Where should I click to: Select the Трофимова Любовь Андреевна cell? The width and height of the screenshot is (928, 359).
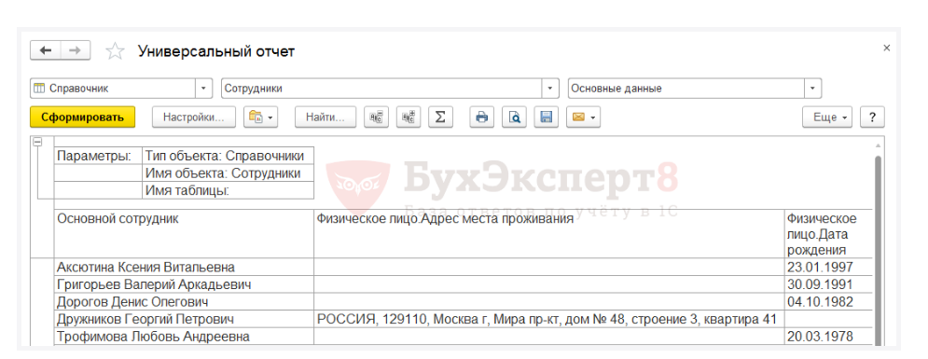[184, 337]
